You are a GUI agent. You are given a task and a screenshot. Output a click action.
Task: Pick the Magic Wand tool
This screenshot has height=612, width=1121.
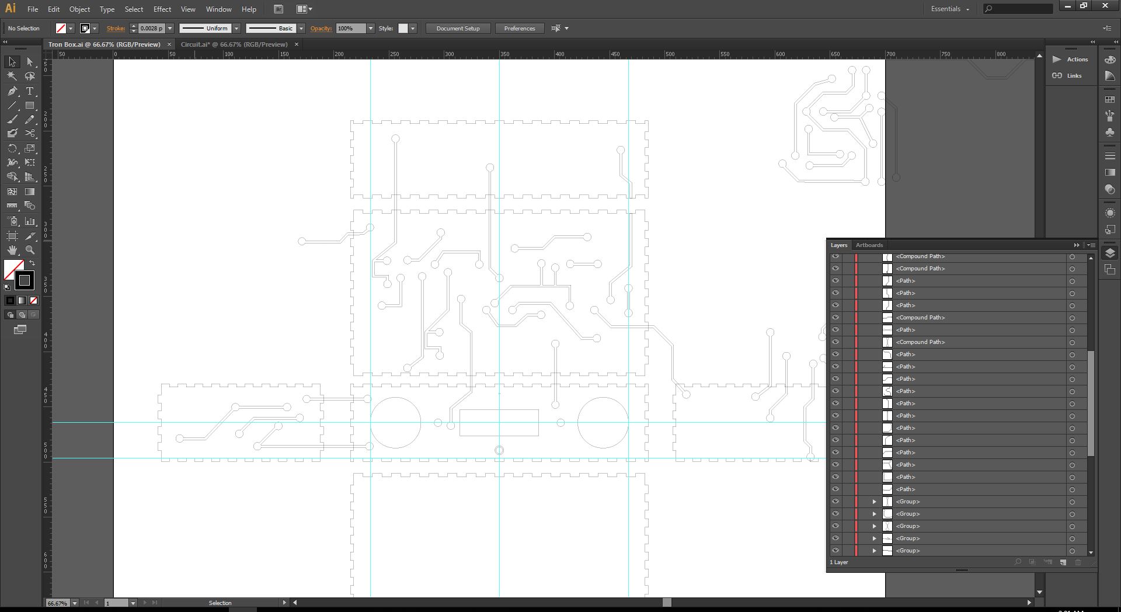[x=12, y=76]
